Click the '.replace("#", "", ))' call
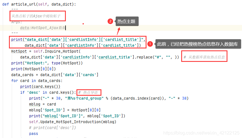Screen dimensions: 242x138 (157, 57)
